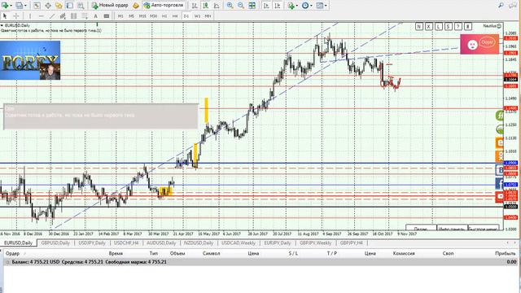Switch to the GBPUSD,Daily chart tab
Viewport: 521px width, 293px height.
(55, 243)
